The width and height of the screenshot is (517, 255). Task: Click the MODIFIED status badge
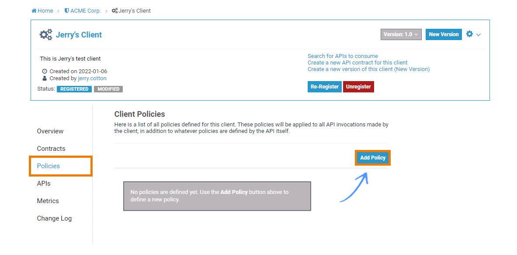(x=108, y=89)
